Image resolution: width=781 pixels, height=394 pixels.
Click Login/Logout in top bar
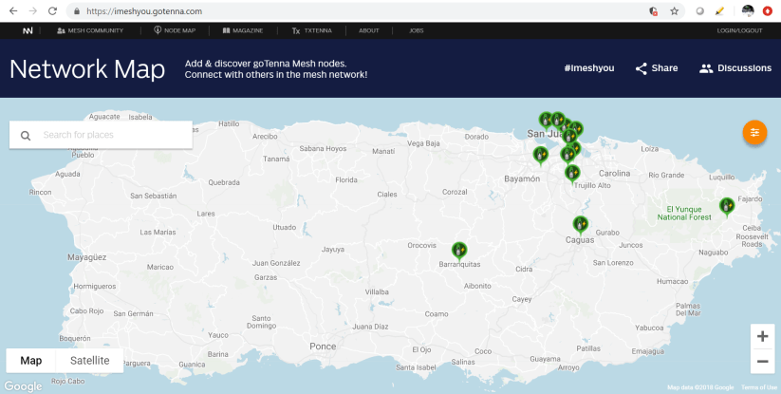coord(739,30)
